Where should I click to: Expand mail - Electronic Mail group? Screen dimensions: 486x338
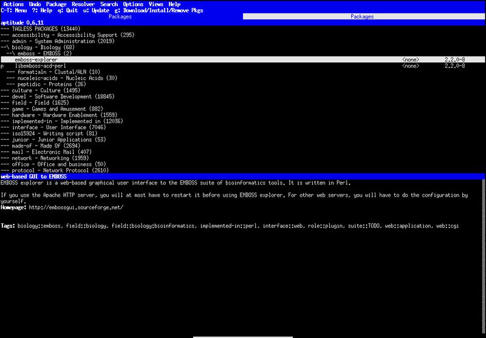point(46,152)
